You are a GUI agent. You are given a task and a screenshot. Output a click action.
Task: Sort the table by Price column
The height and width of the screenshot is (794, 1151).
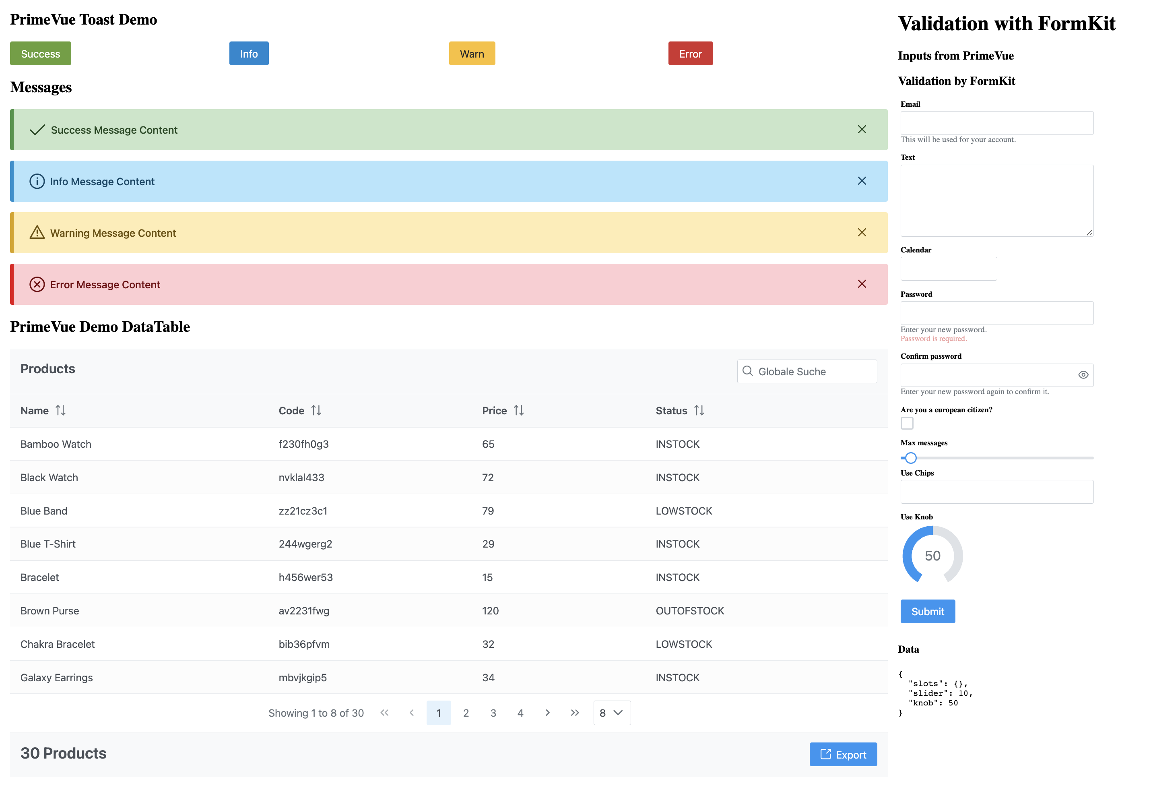(x=519, y=410)
